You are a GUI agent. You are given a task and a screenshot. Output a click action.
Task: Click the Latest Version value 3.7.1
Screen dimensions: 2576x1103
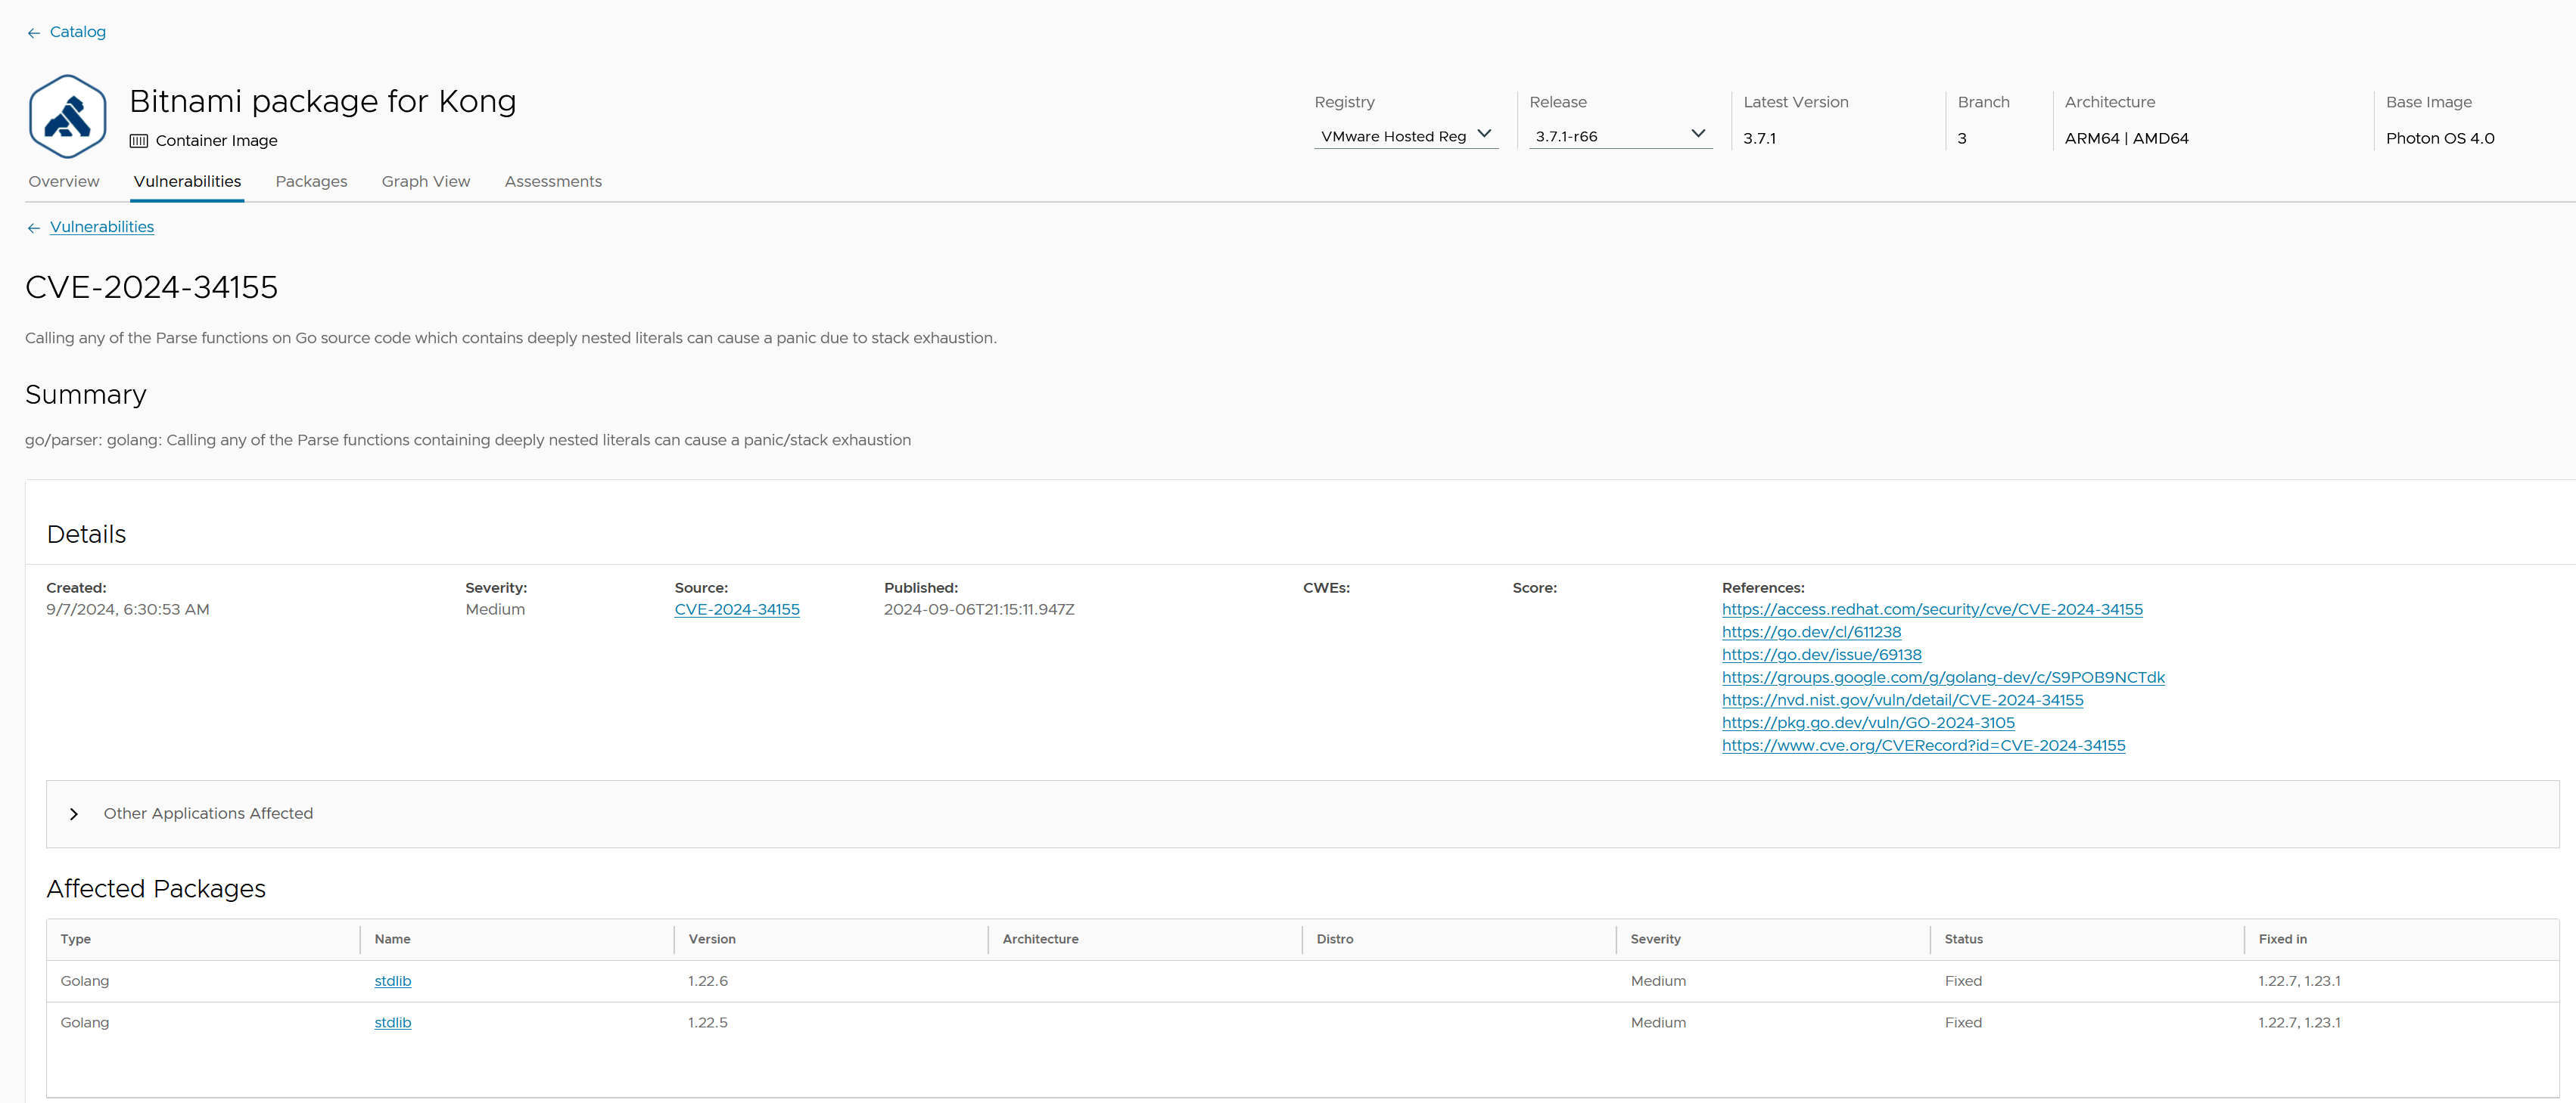1759,139
